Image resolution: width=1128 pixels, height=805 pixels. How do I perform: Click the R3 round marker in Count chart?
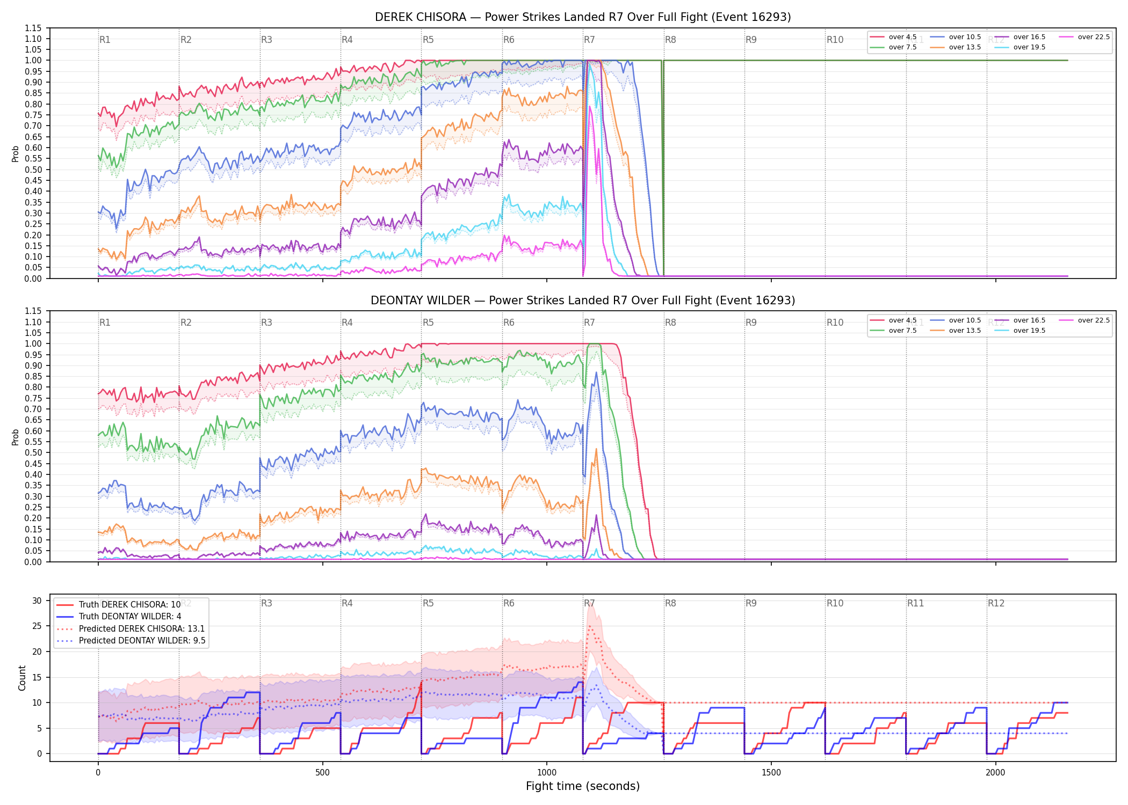click(266, 603)
